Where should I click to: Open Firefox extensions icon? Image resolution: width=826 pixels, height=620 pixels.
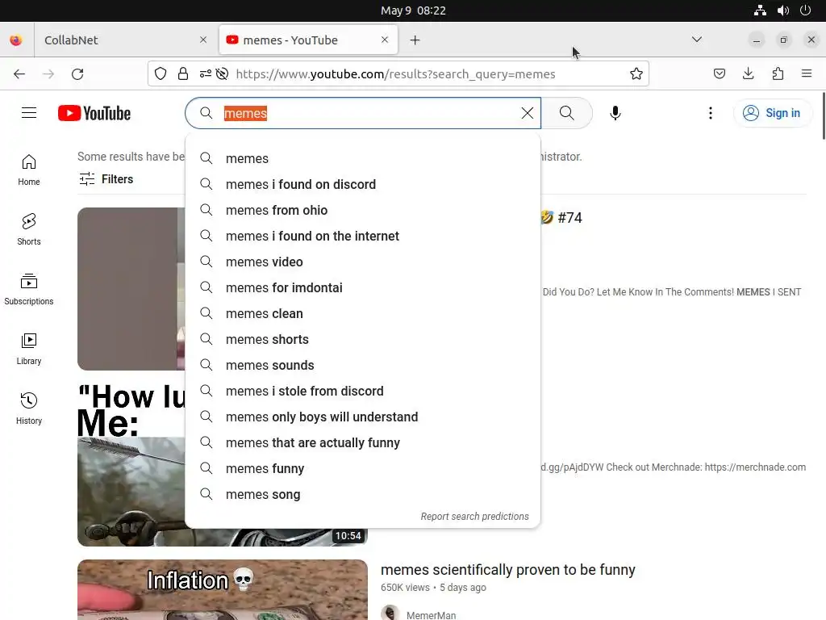pos(778,73)
